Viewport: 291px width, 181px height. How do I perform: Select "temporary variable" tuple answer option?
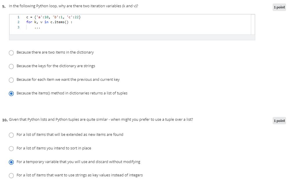(x=11, y=162)
